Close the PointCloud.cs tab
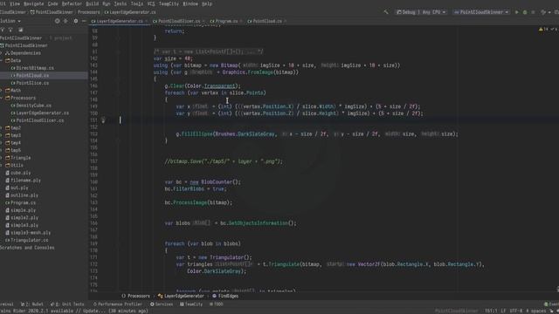This screenshot has width=559, height=314. 285,21
